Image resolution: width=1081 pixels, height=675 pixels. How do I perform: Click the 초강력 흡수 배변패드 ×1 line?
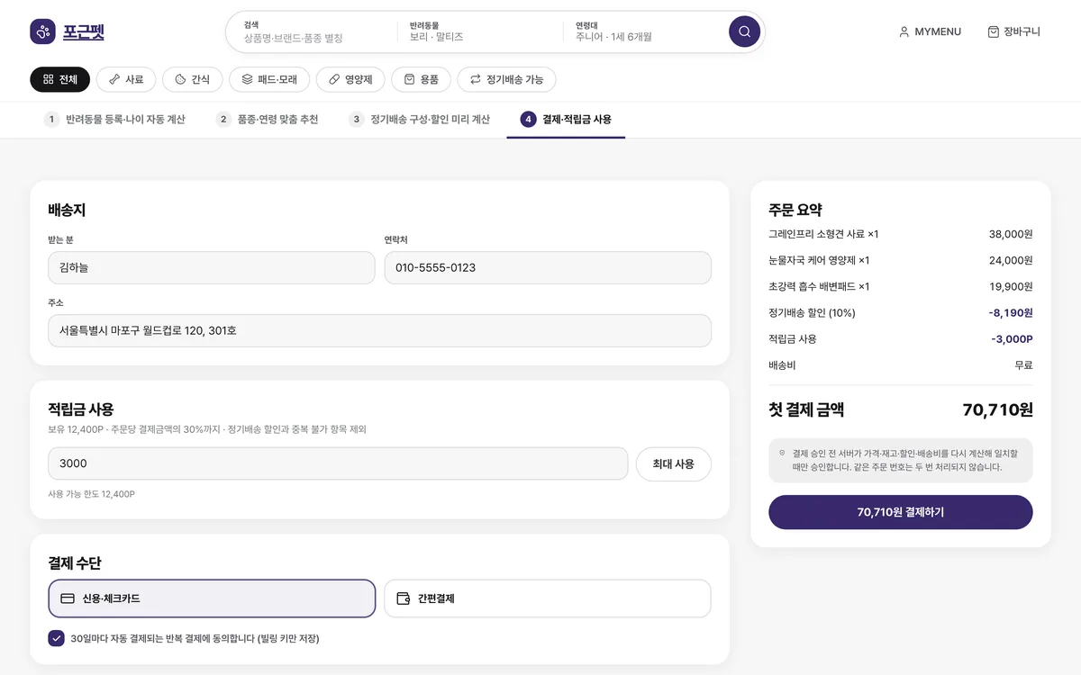[900, 286]
